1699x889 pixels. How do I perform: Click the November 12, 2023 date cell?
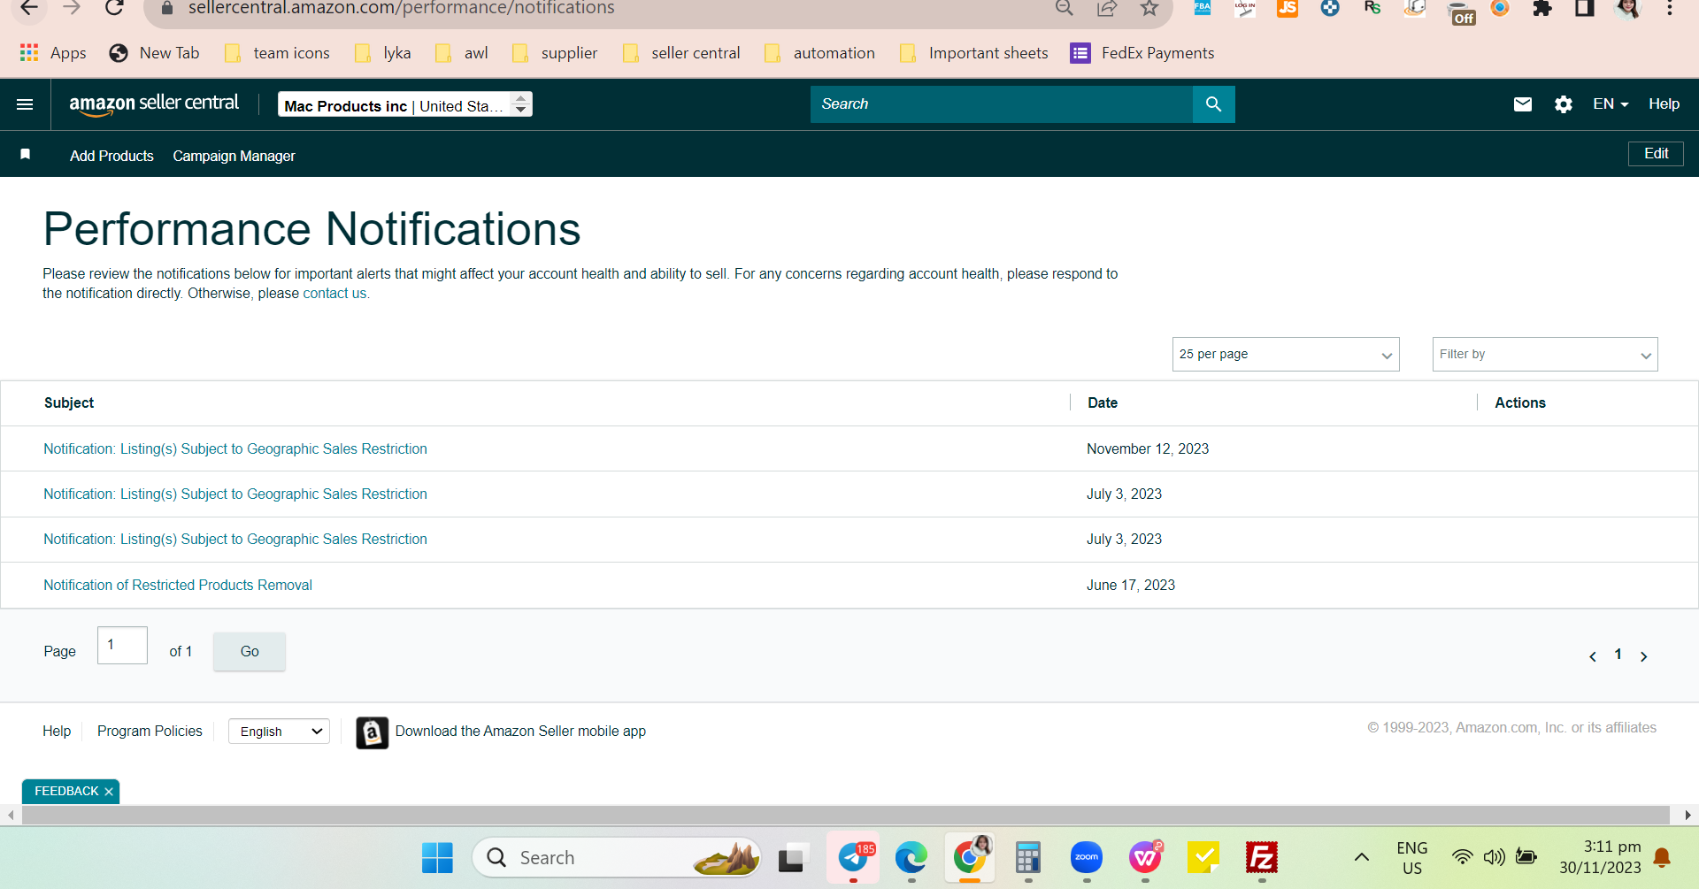click(1148, 449)
